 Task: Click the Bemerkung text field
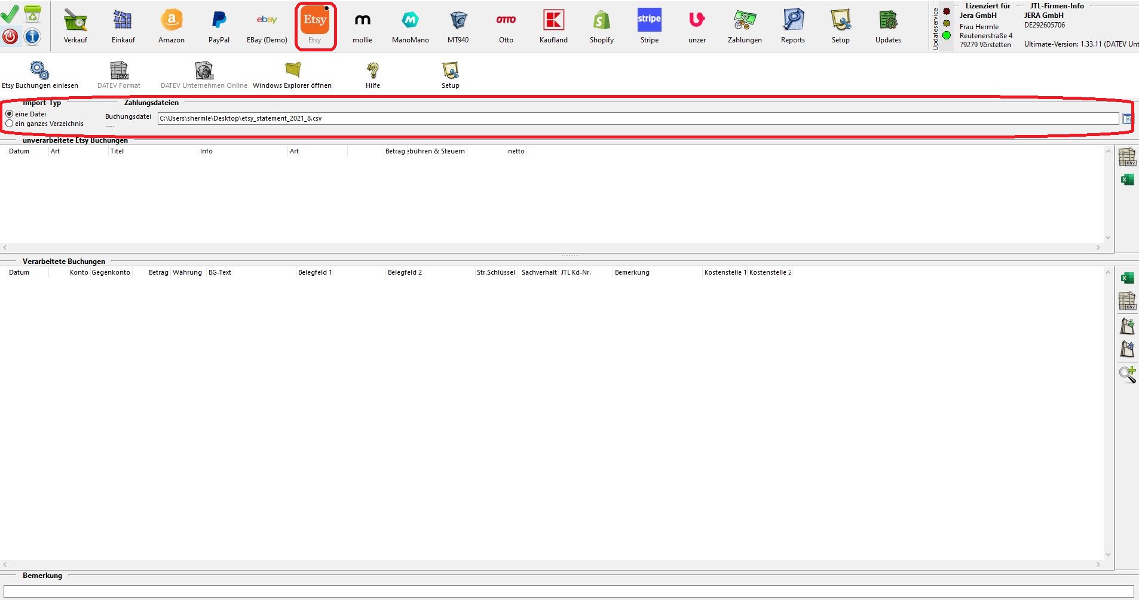[x=568, y=590]
